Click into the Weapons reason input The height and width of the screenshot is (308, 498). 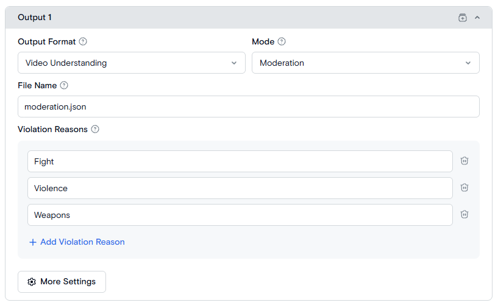click(x=240, y=215)
